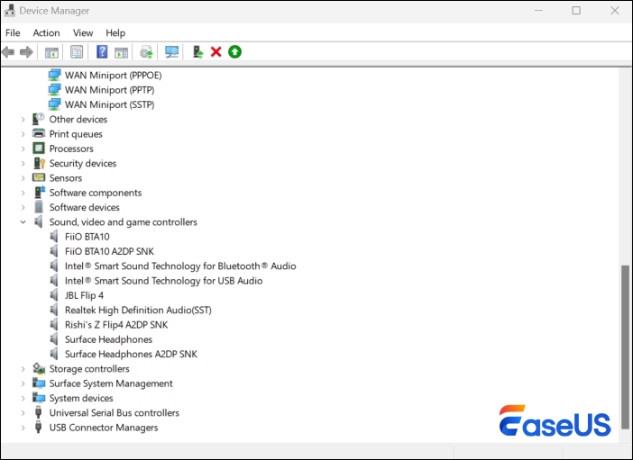Click the Add driver toolbar icon
633x460 pixels.
[197, 52]
